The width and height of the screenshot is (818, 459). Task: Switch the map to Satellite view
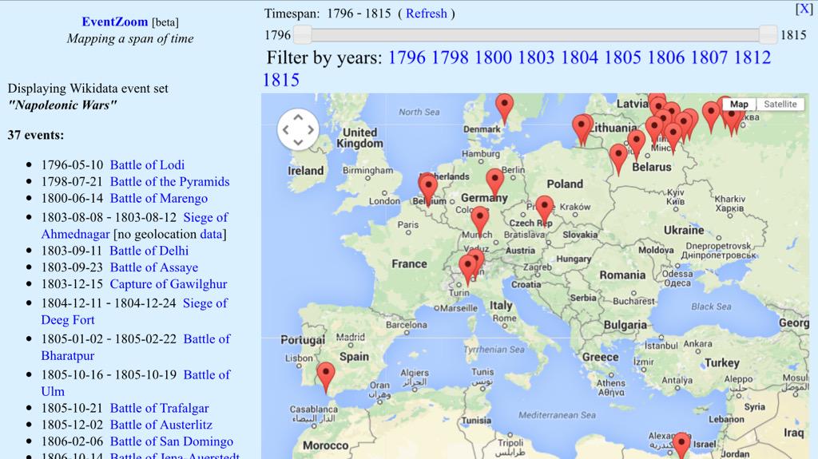point(780,105)
